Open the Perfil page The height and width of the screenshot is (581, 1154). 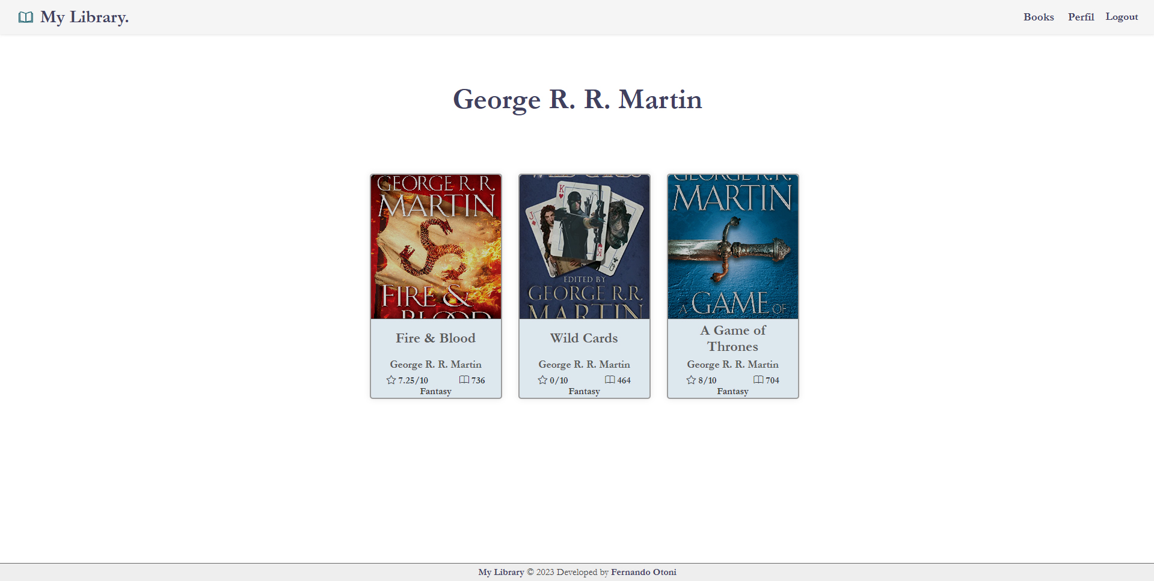point(1081,17)
